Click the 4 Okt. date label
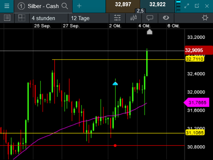 coord(144,26)
